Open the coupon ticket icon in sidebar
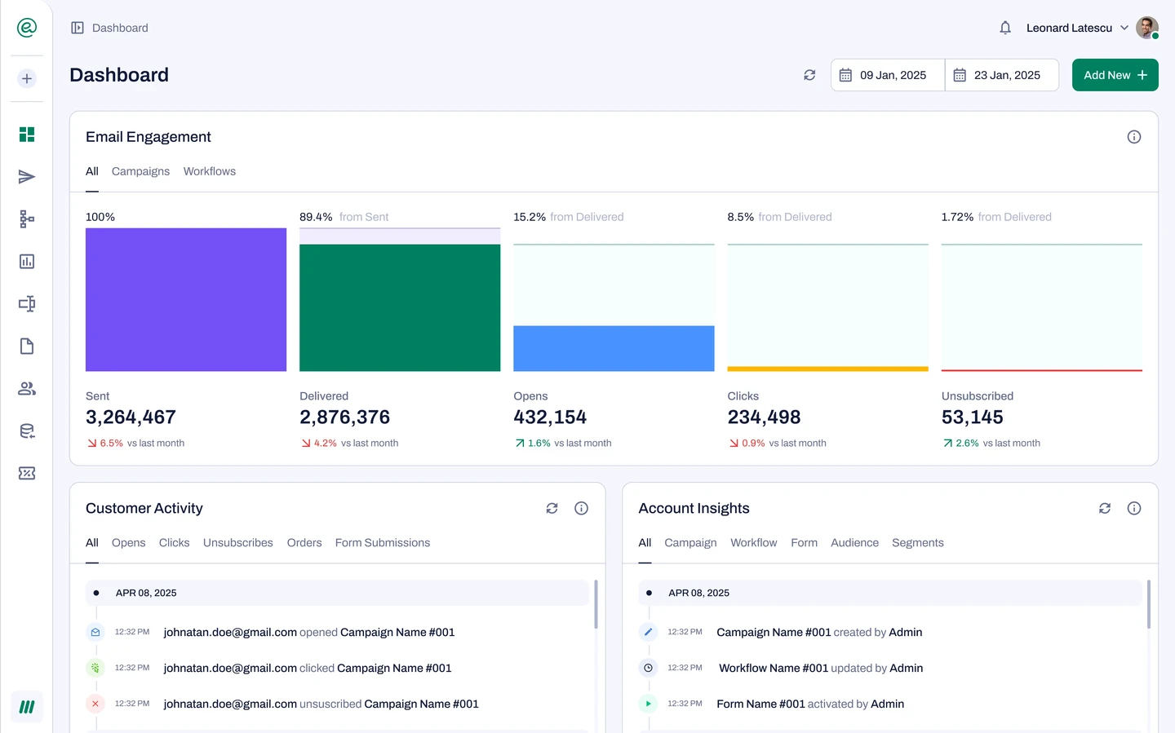The image size is (1175, 733). (27, 474)
